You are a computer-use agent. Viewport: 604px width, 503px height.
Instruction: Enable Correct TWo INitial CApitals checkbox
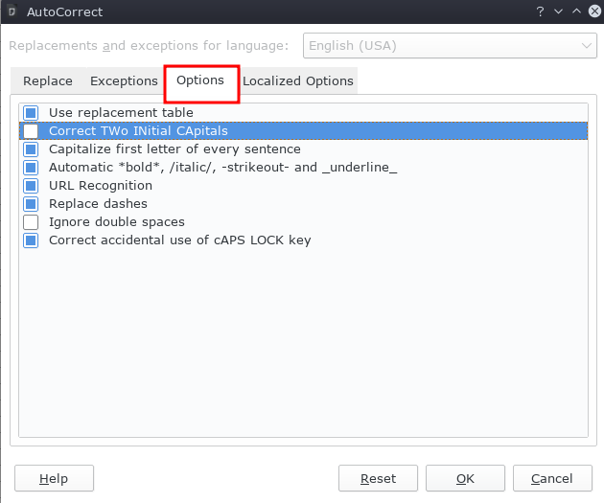tap(31, 131)
